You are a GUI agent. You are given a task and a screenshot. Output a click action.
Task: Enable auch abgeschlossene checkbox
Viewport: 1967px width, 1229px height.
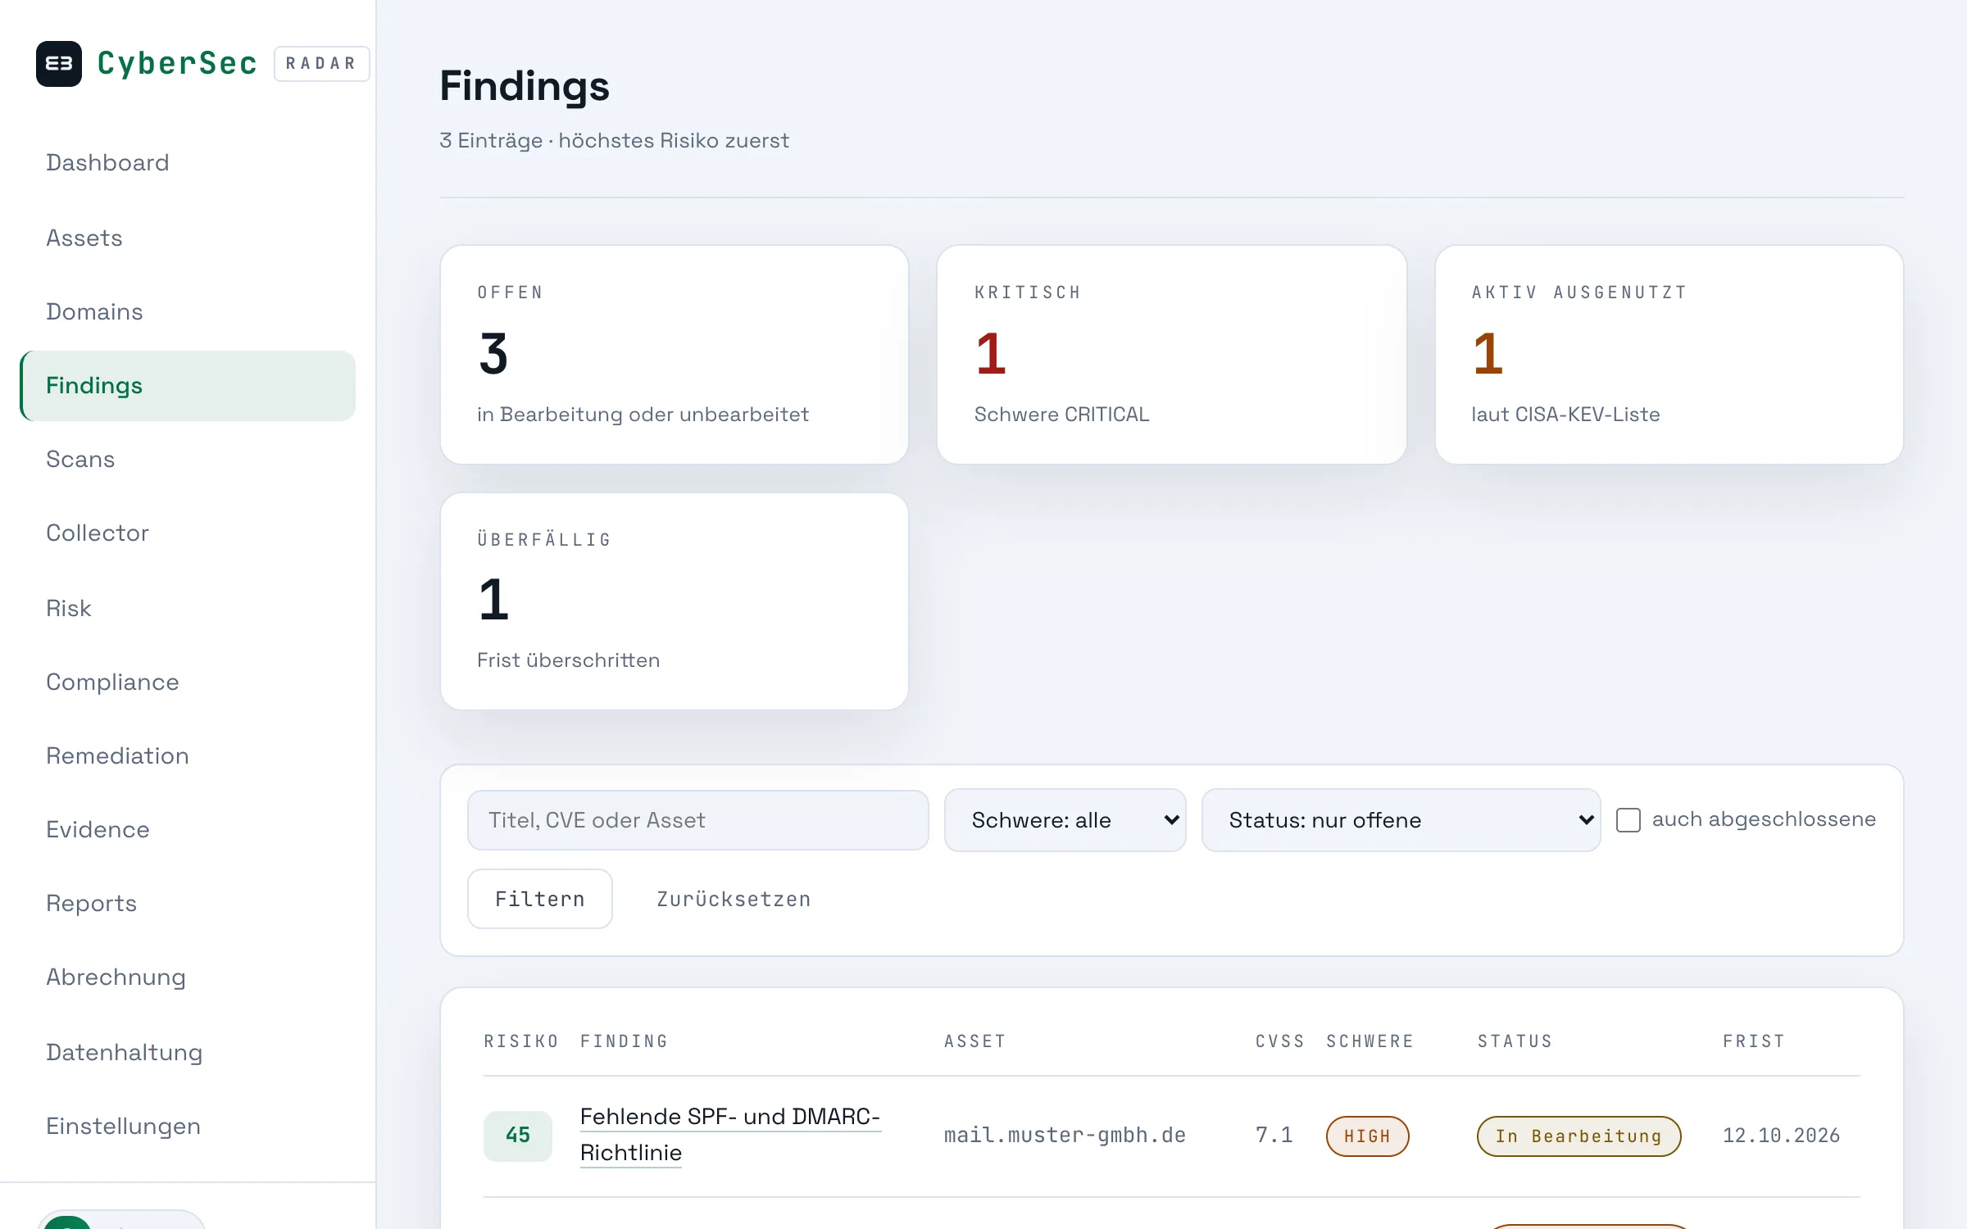coord(1629,820)
